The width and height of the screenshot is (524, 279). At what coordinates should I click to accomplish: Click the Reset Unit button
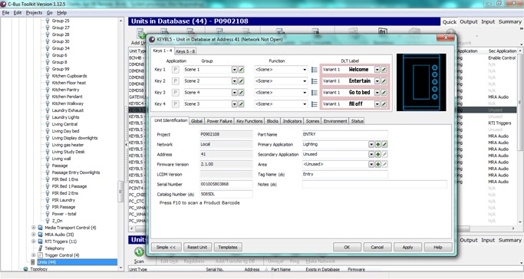(x=197, y=248)
